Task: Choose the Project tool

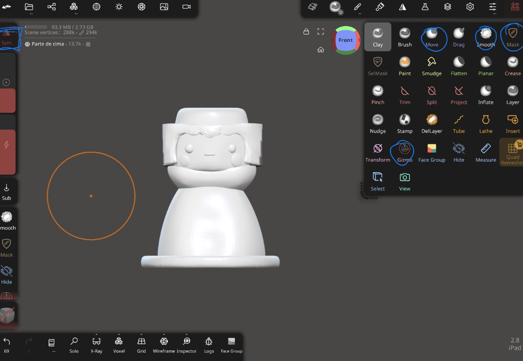Action: (x=458, y=95)
